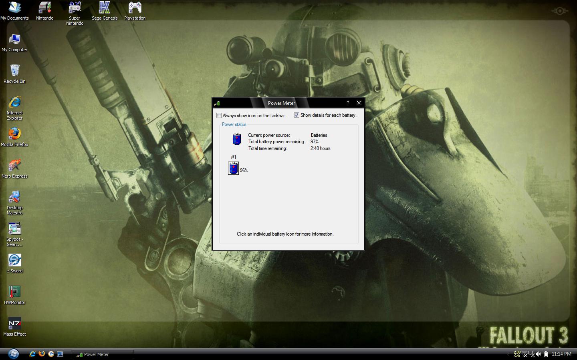The height and width of the screenshot is (360, 577).
Task: Click the 11:14 PM clock
Action: 561,354
